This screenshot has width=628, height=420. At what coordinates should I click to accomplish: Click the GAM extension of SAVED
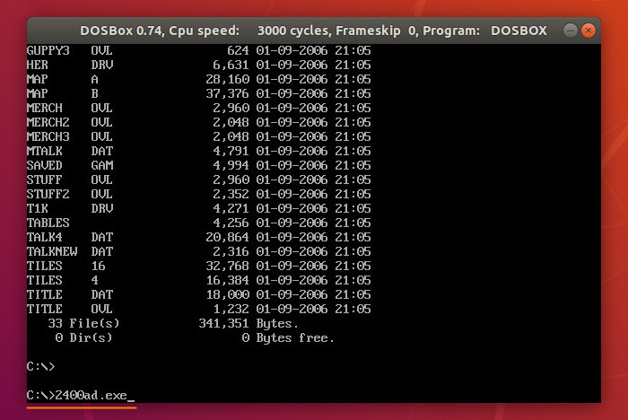tap(102, 165)
